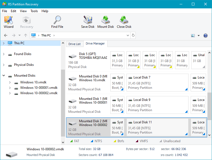212x160 pixels.
Task: Click down arrow on tree panel scrollbar
Action: [63, 142]
